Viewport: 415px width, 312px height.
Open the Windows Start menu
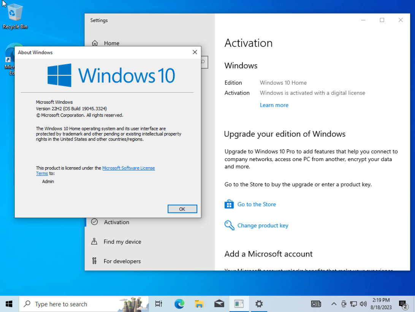coord(9,304)
